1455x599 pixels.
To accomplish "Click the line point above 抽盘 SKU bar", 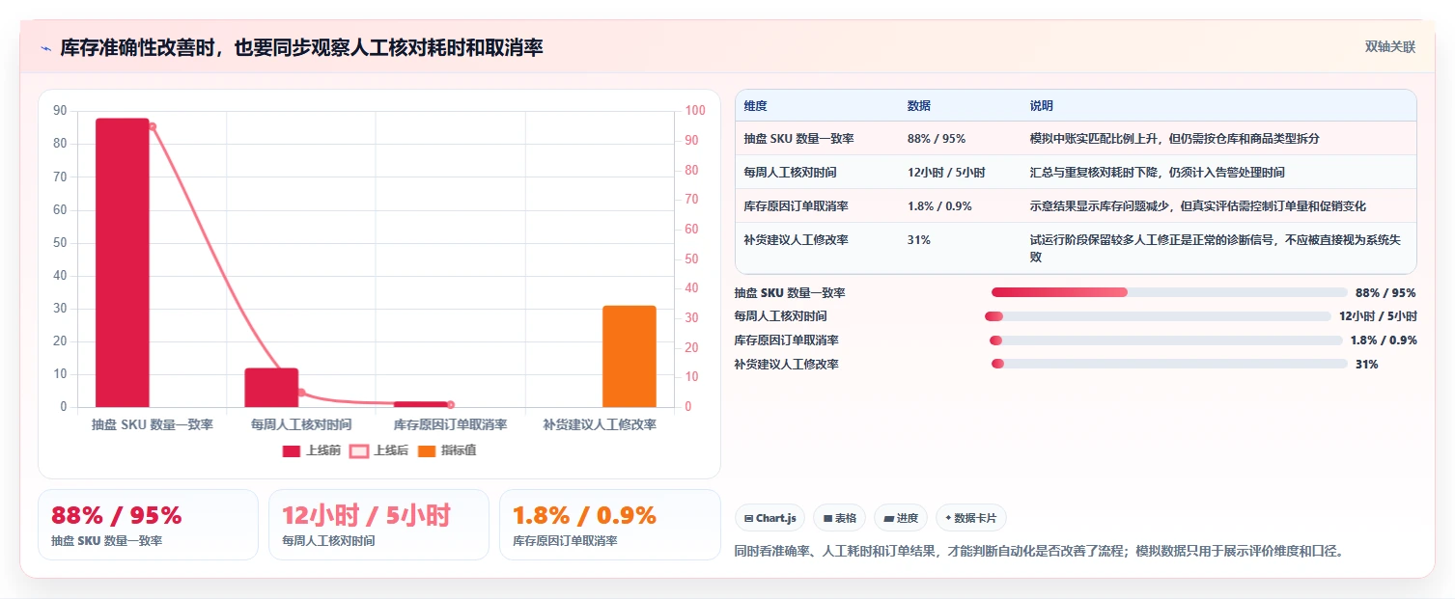I will [153, 126].
